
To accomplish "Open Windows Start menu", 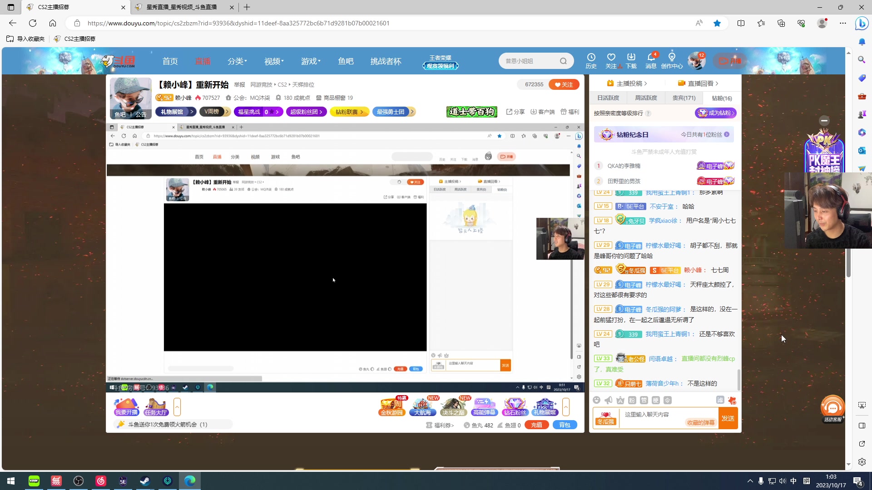I will coord(11,481).
